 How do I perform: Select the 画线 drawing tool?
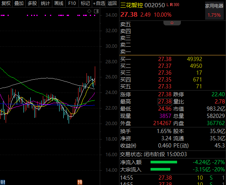[59, 3]
